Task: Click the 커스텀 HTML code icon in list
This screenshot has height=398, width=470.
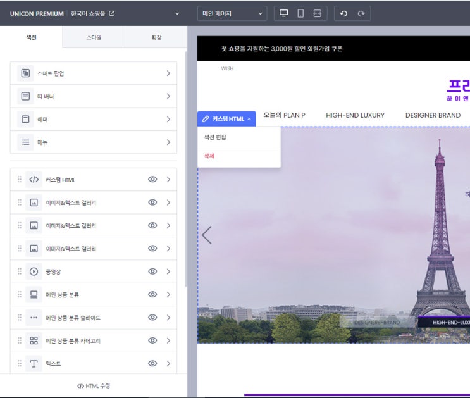Action: [34, 180]
